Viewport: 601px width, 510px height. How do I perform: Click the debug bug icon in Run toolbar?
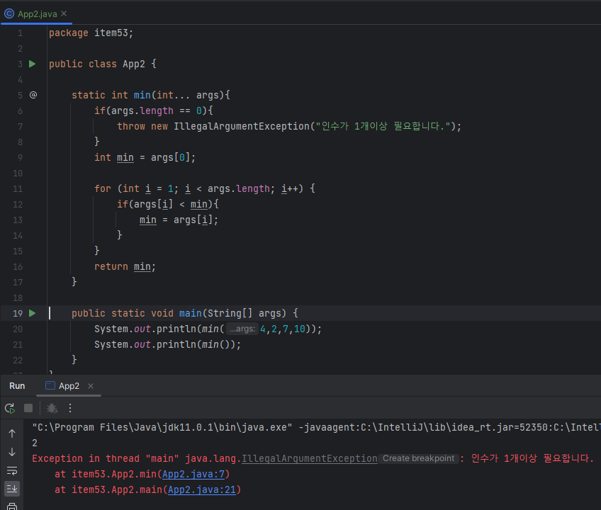[52, 409]
